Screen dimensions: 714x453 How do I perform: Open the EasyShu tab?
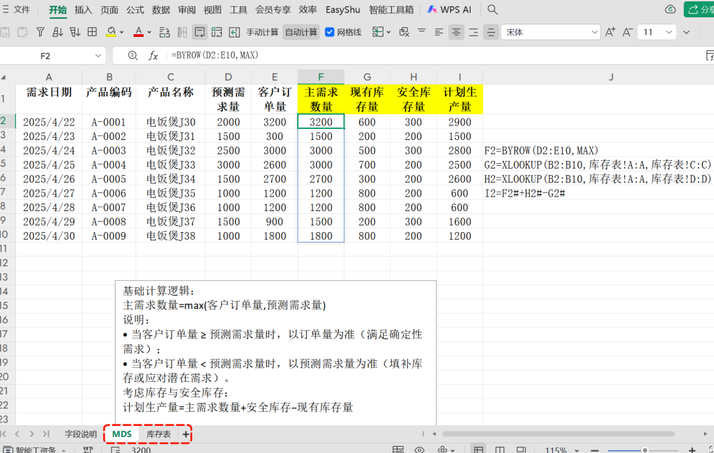[342, 10]
